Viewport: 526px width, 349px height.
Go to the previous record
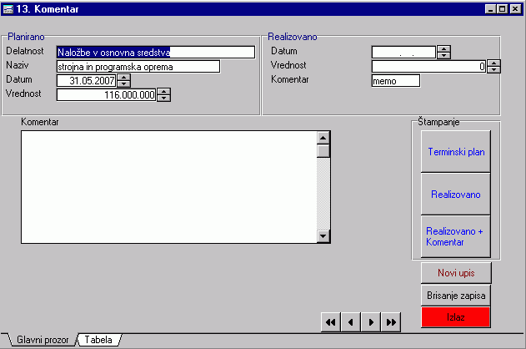[351, 322]
